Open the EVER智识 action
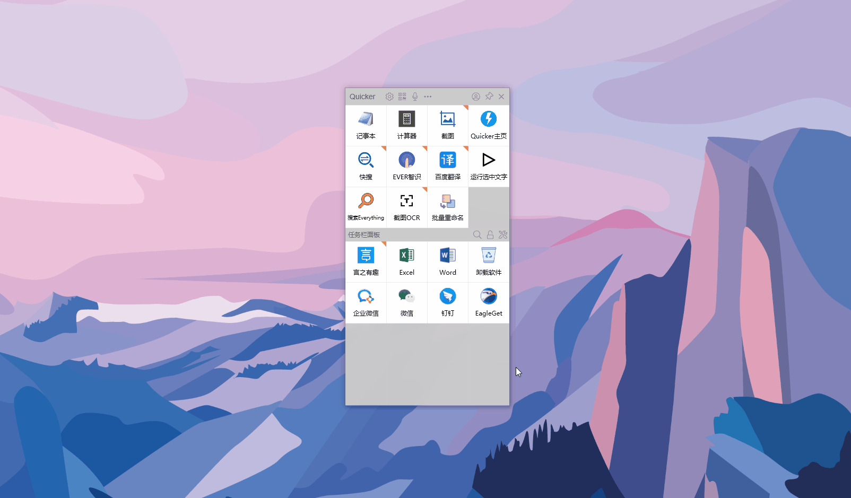Viewport: 851px width, 498px height. 406,167
